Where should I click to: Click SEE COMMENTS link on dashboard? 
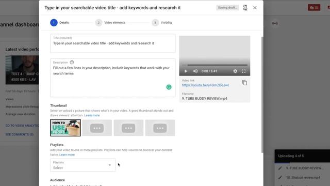[20, 134]
